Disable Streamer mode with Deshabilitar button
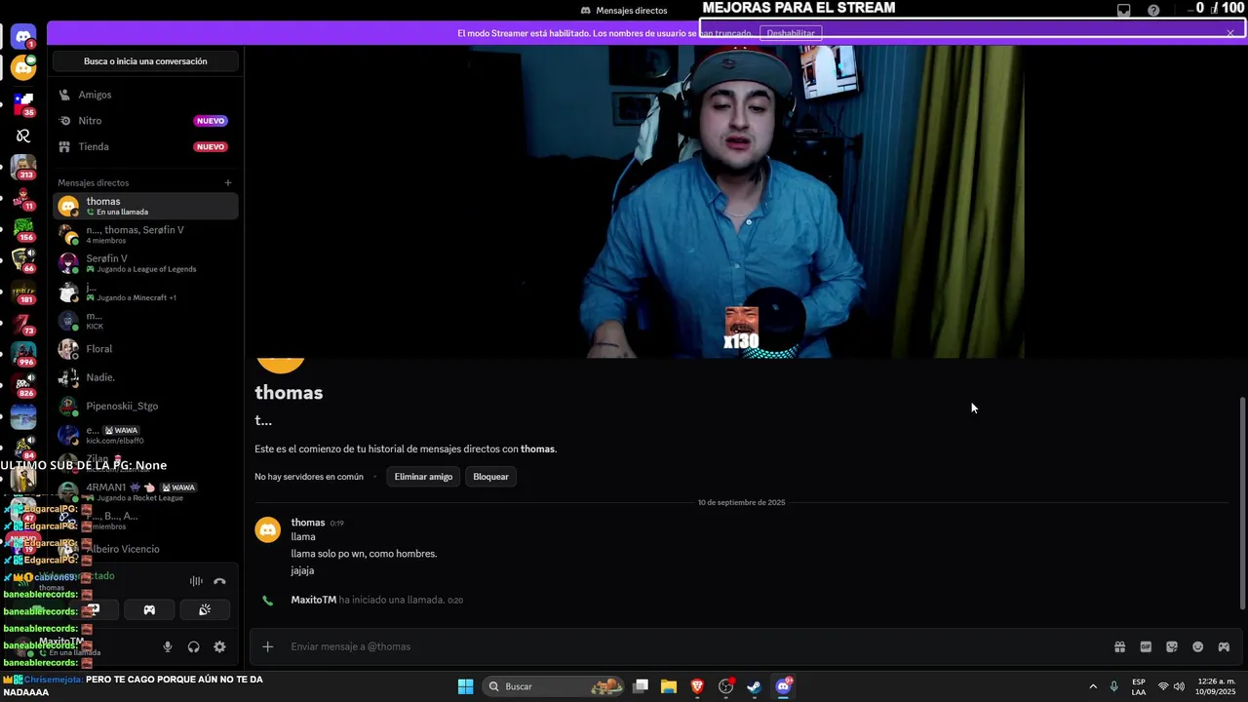Viewport: 1248px width, 702px height. 790,33
